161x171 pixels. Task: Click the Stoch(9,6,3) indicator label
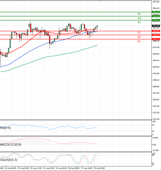pos(9,160)
